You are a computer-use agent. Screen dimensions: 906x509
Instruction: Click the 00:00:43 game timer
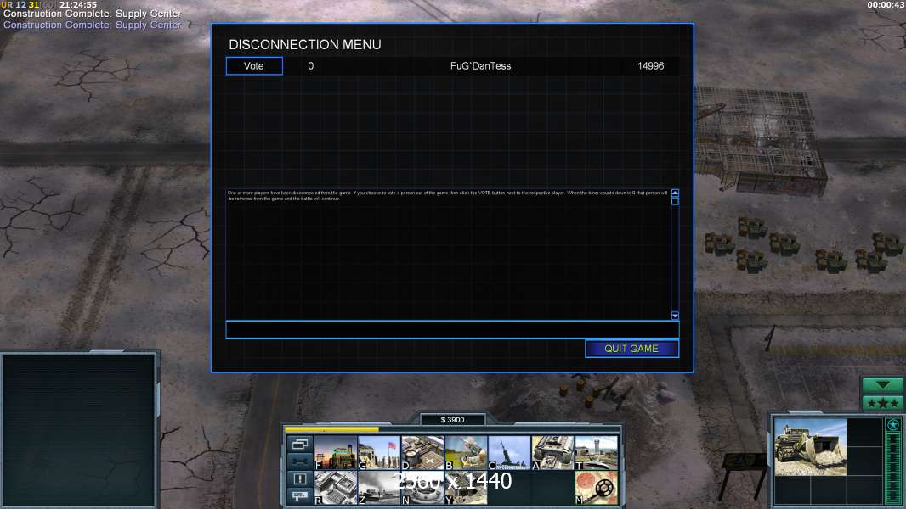tap(886, 4)
